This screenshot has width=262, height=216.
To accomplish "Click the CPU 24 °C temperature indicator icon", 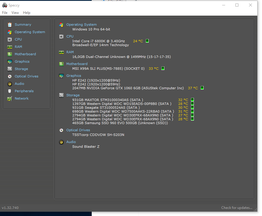I will (147, 41).
